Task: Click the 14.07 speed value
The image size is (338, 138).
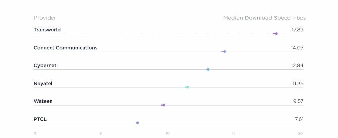Action: (x=297, y=48)
